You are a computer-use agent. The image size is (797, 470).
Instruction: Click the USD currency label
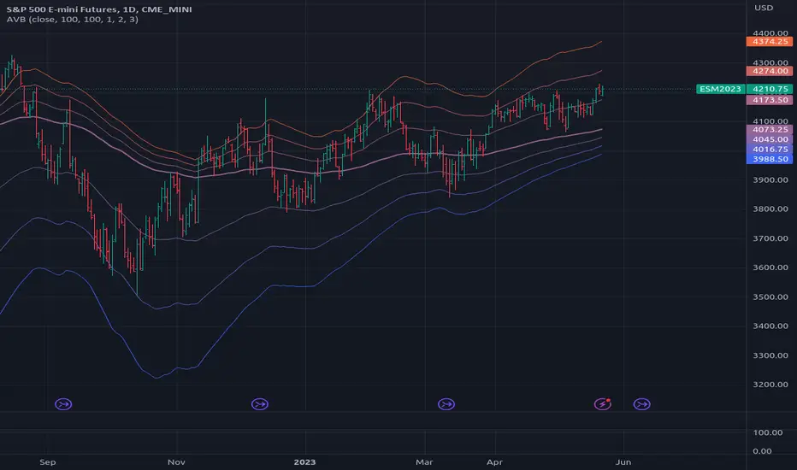(764, 8)
